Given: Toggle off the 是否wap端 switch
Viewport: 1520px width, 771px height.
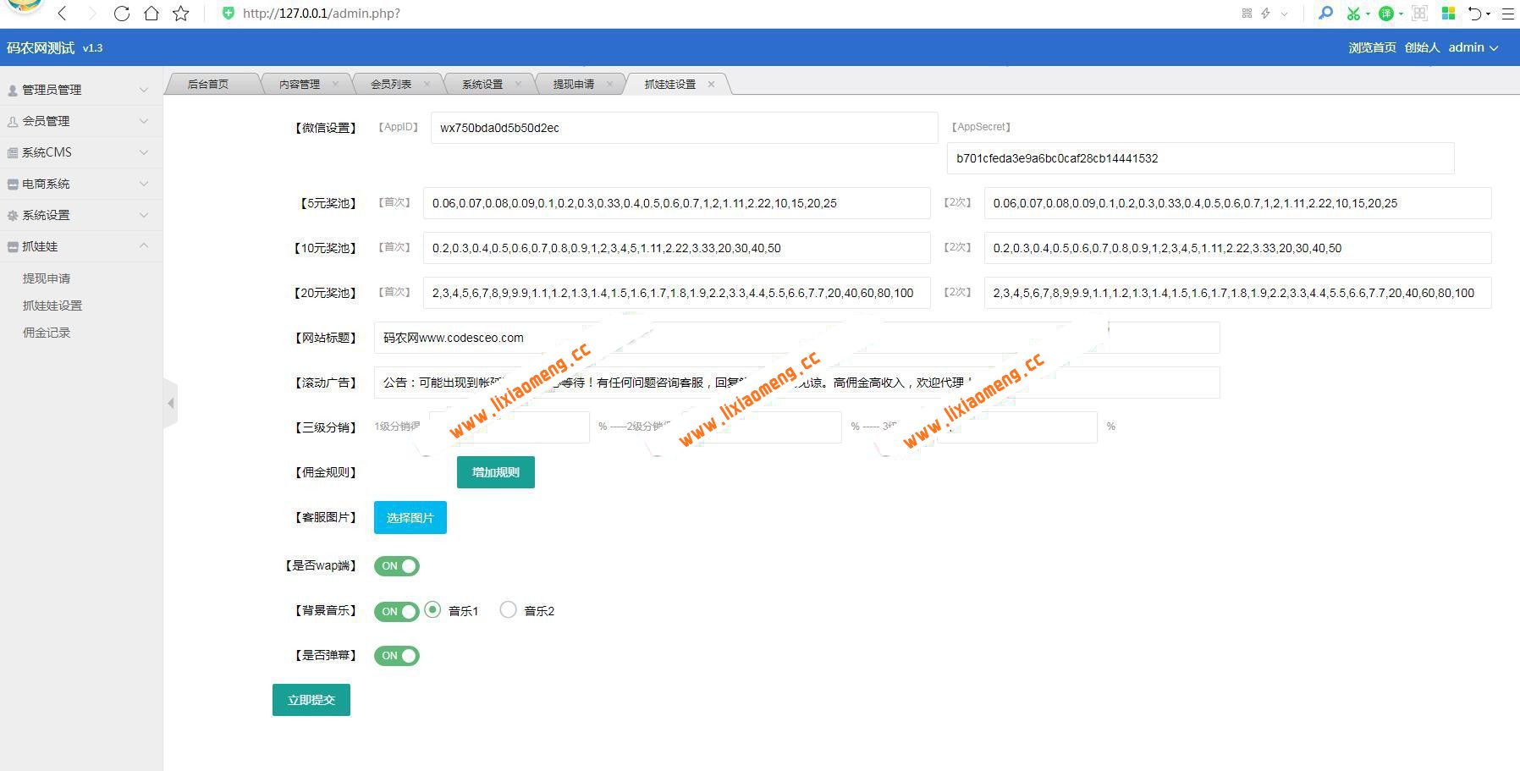Looking at the screenshot, I should click(x=396, y=565).
